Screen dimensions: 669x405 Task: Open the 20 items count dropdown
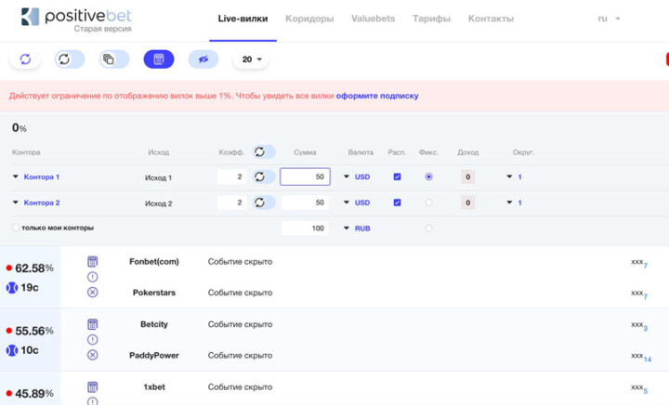[x=251, y=59]
